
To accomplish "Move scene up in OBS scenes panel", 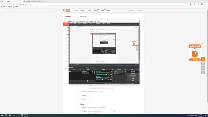I will coord(75,81).
